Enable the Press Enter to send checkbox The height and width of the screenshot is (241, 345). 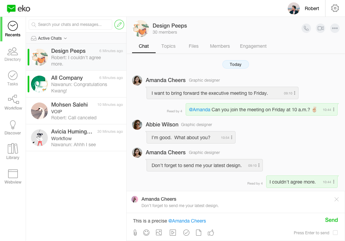click(x=335, y=233)
